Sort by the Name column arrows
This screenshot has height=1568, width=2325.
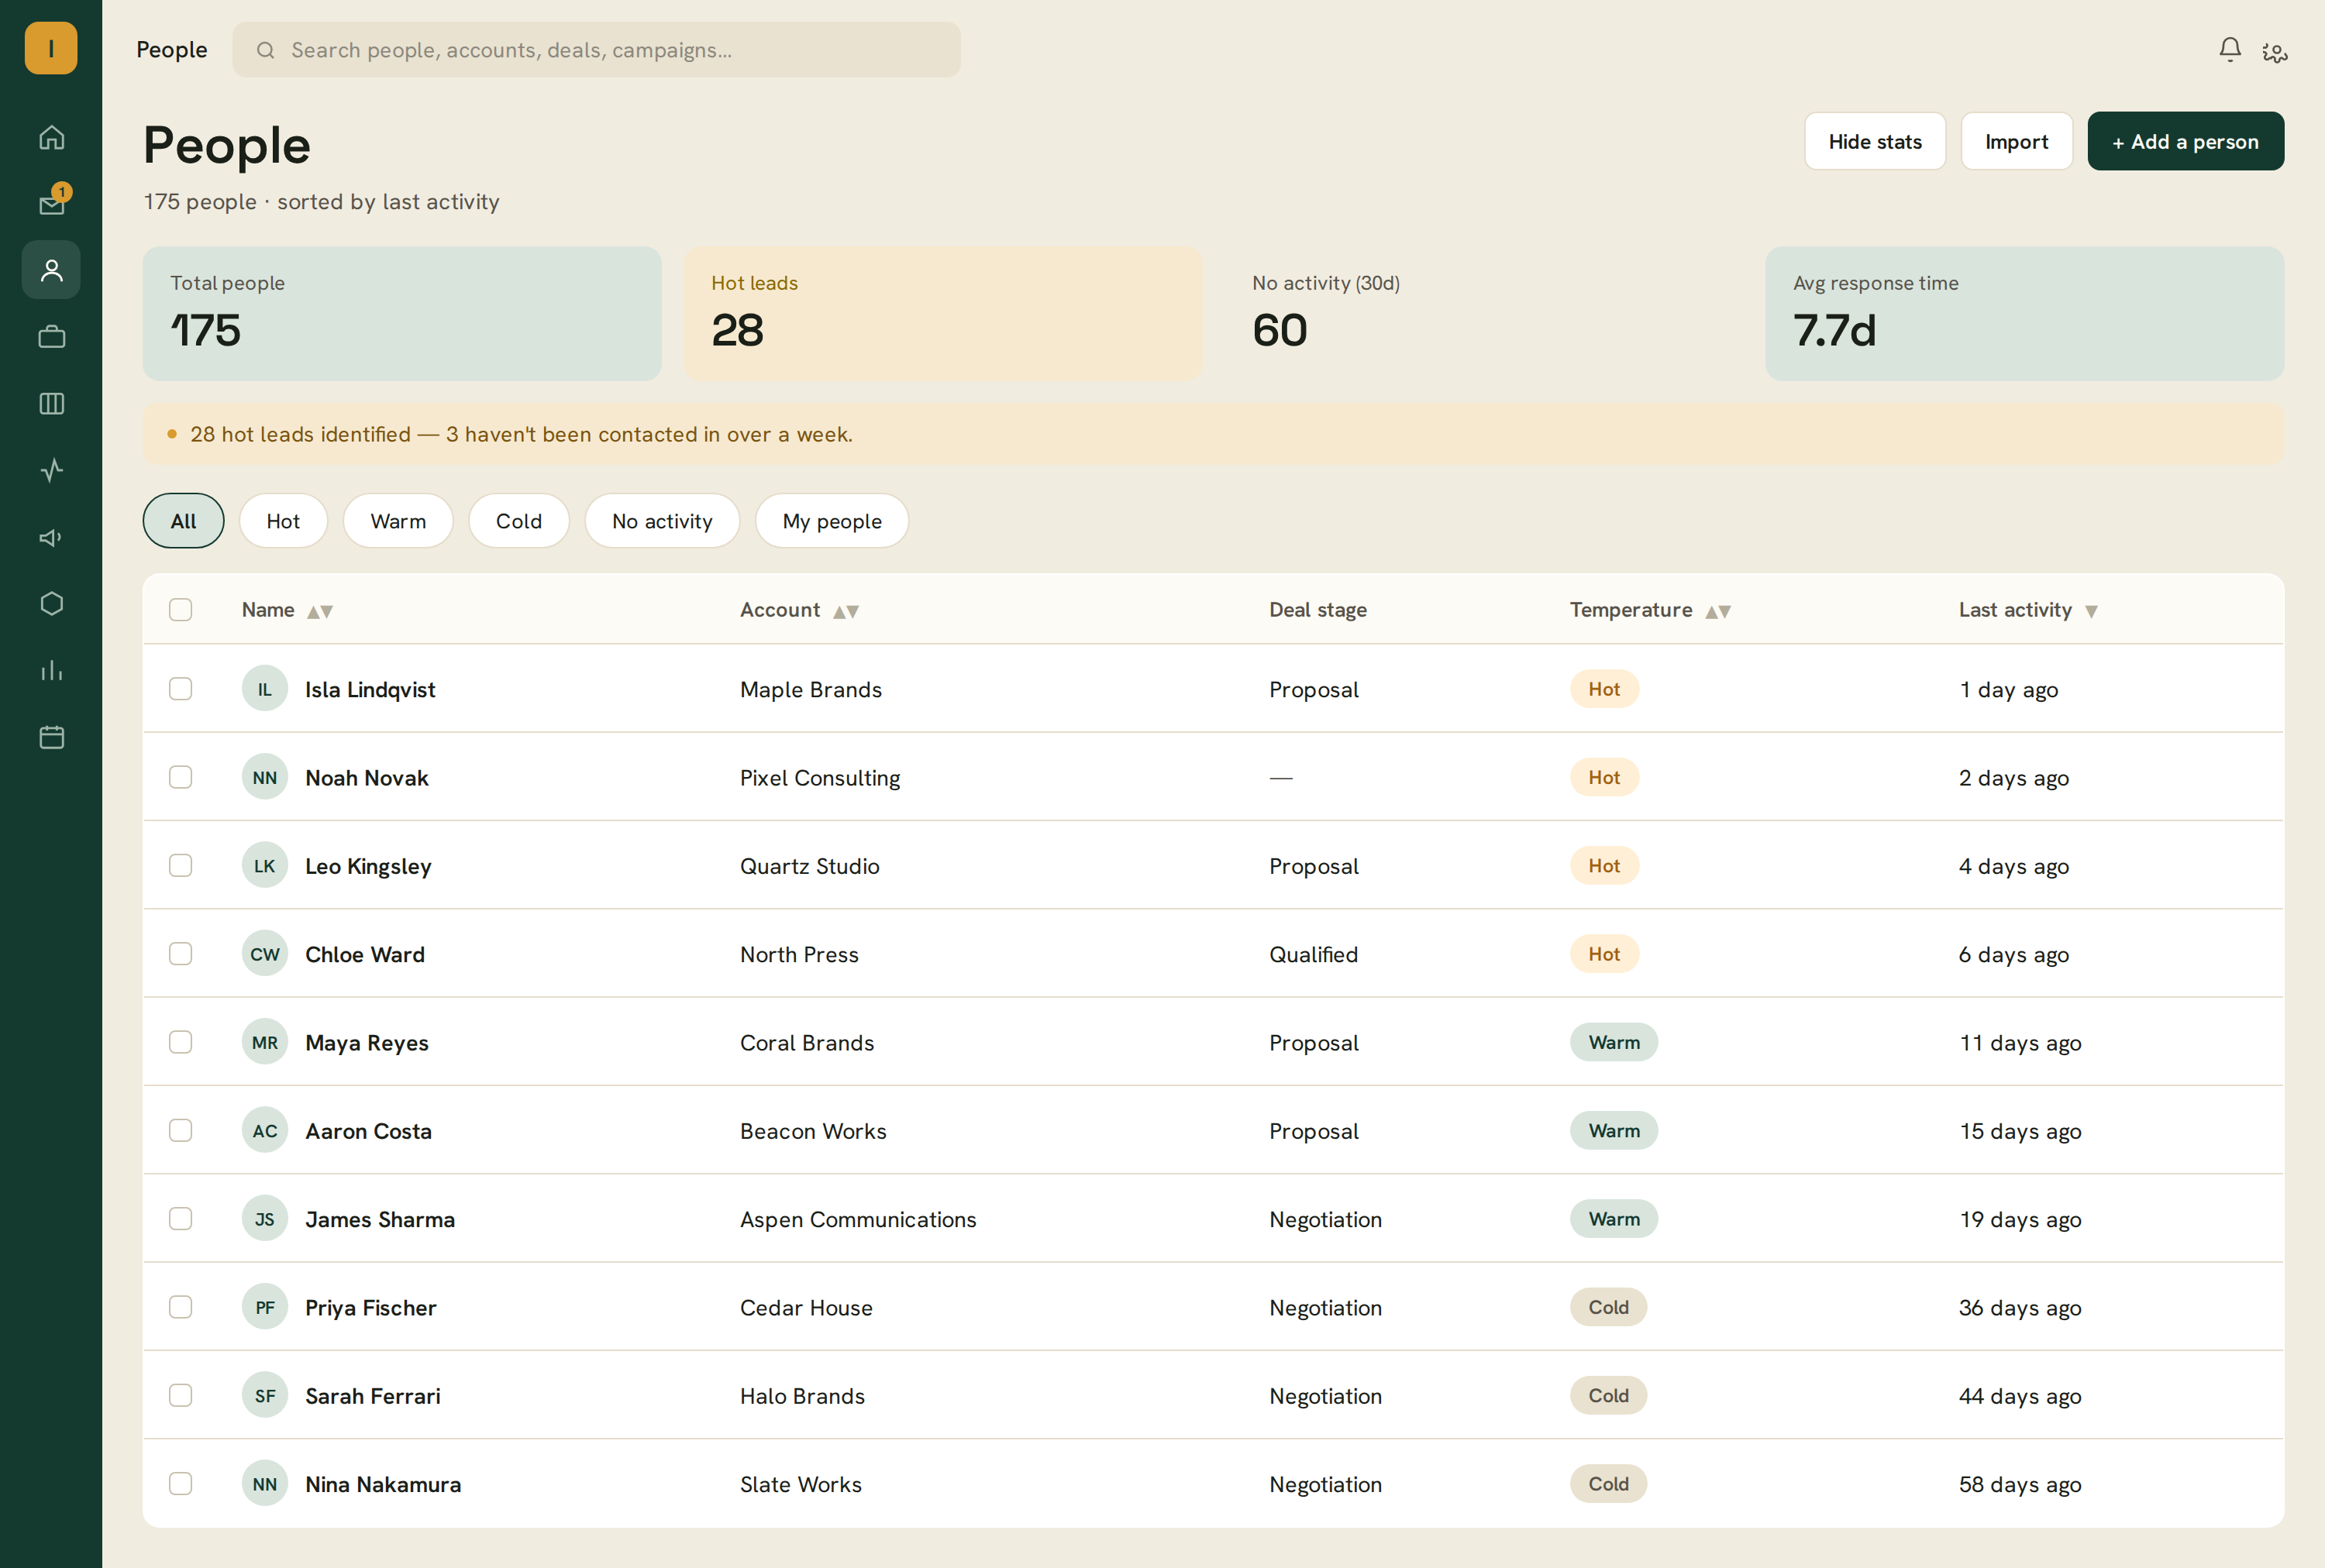click(320, 611)
